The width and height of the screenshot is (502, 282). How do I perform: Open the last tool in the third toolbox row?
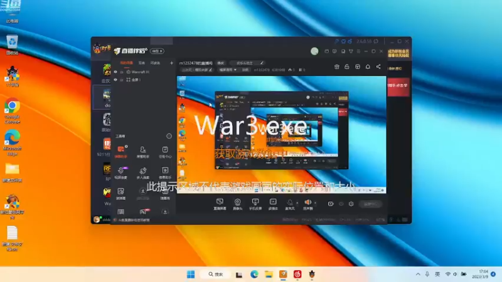click(x=165, y=194)
